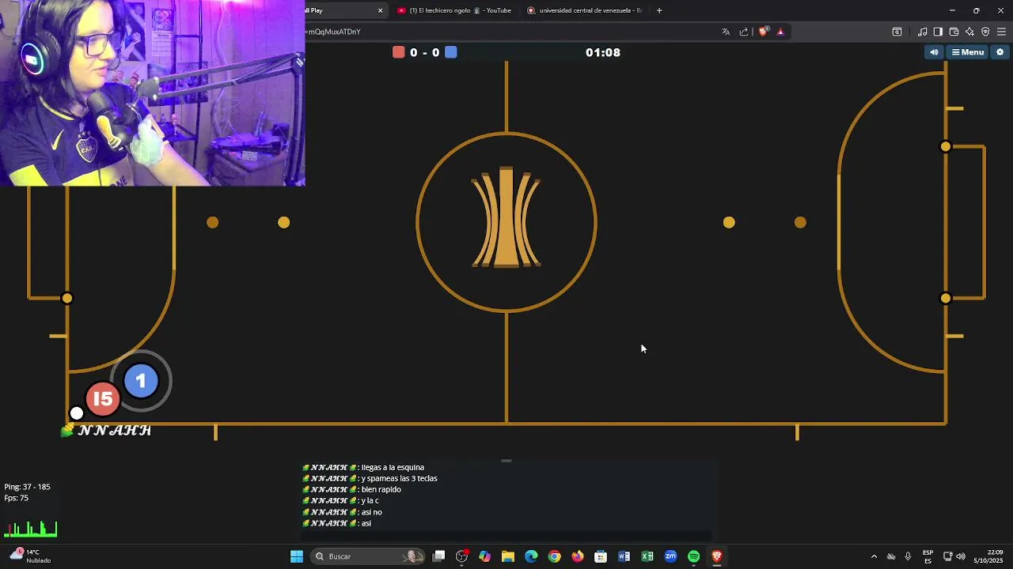This screenshot has height=569, width=1013.
Task: Toggle the browser sidebar panel
Action: 938,32
